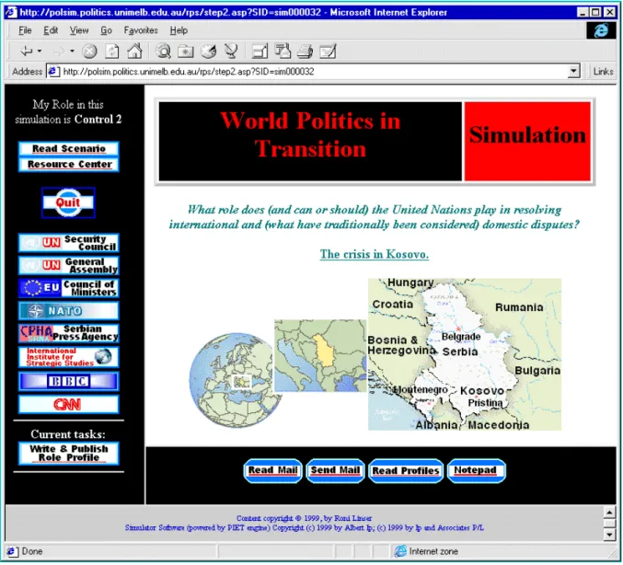Image resolution: width=623 pixels, height=565 pixels.
Task: Open the CNN sidebar button
Action: (69, 405)
